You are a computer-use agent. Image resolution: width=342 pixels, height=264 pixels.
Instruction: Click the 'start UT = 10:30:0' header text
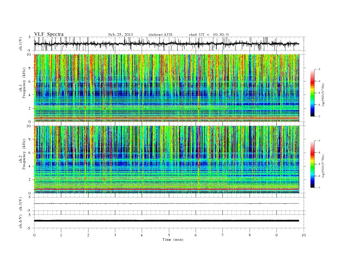coord(209,35)
